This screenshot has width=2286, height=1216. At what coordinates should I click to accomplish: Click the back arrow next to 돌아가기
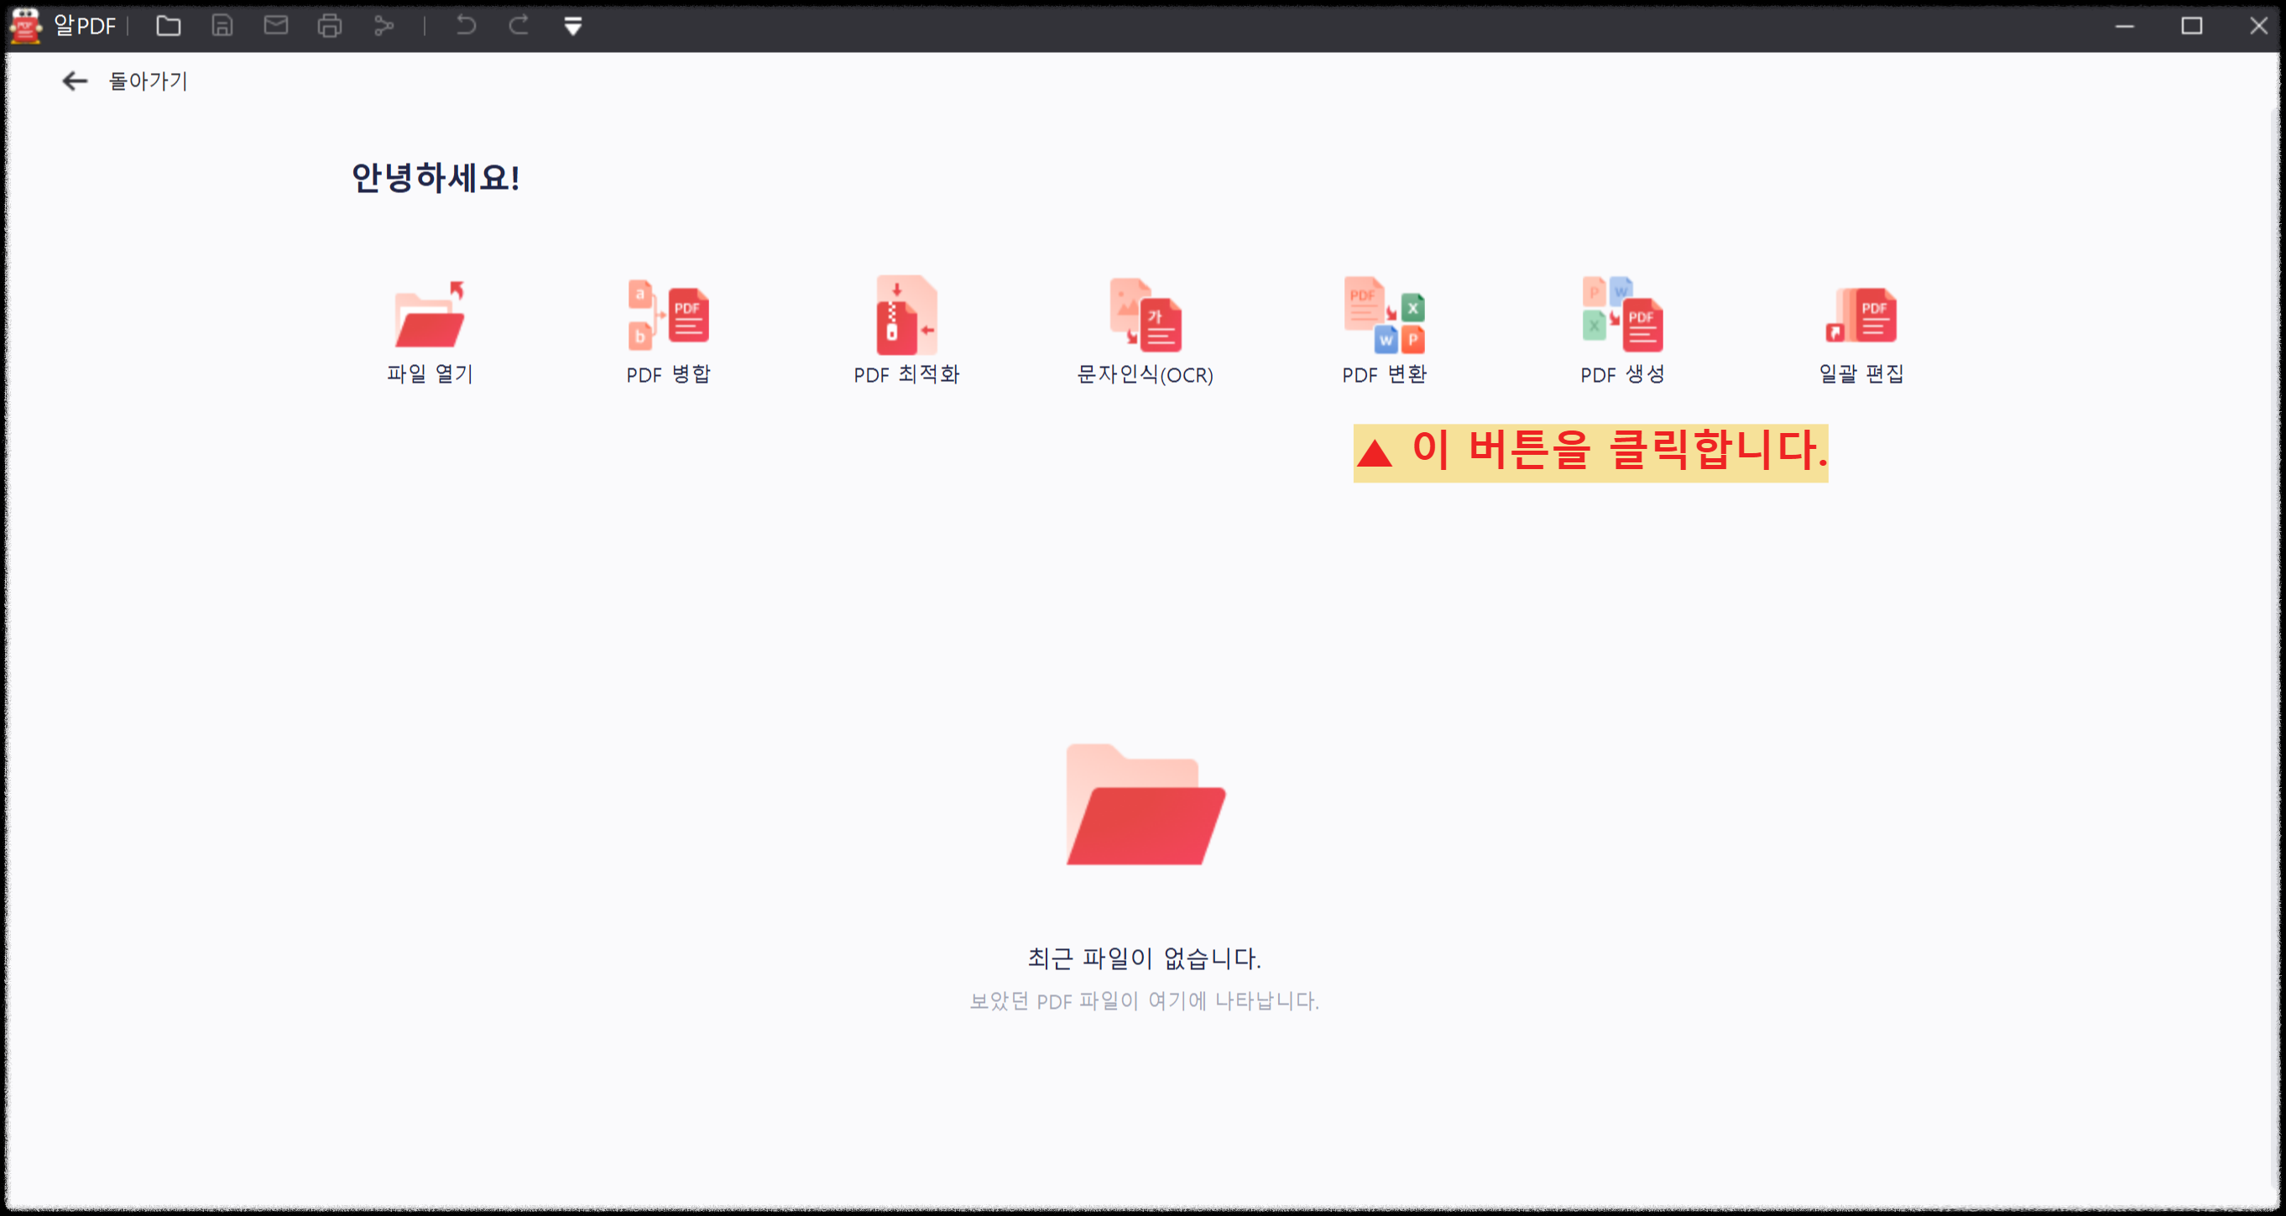pyautogui.click(x=76, y=81)
